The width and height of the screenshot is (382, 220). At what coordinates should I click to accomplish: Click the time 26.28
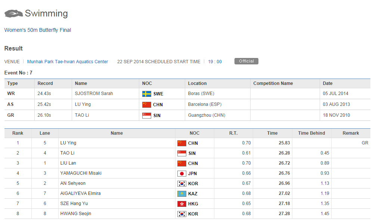[284, 153]
